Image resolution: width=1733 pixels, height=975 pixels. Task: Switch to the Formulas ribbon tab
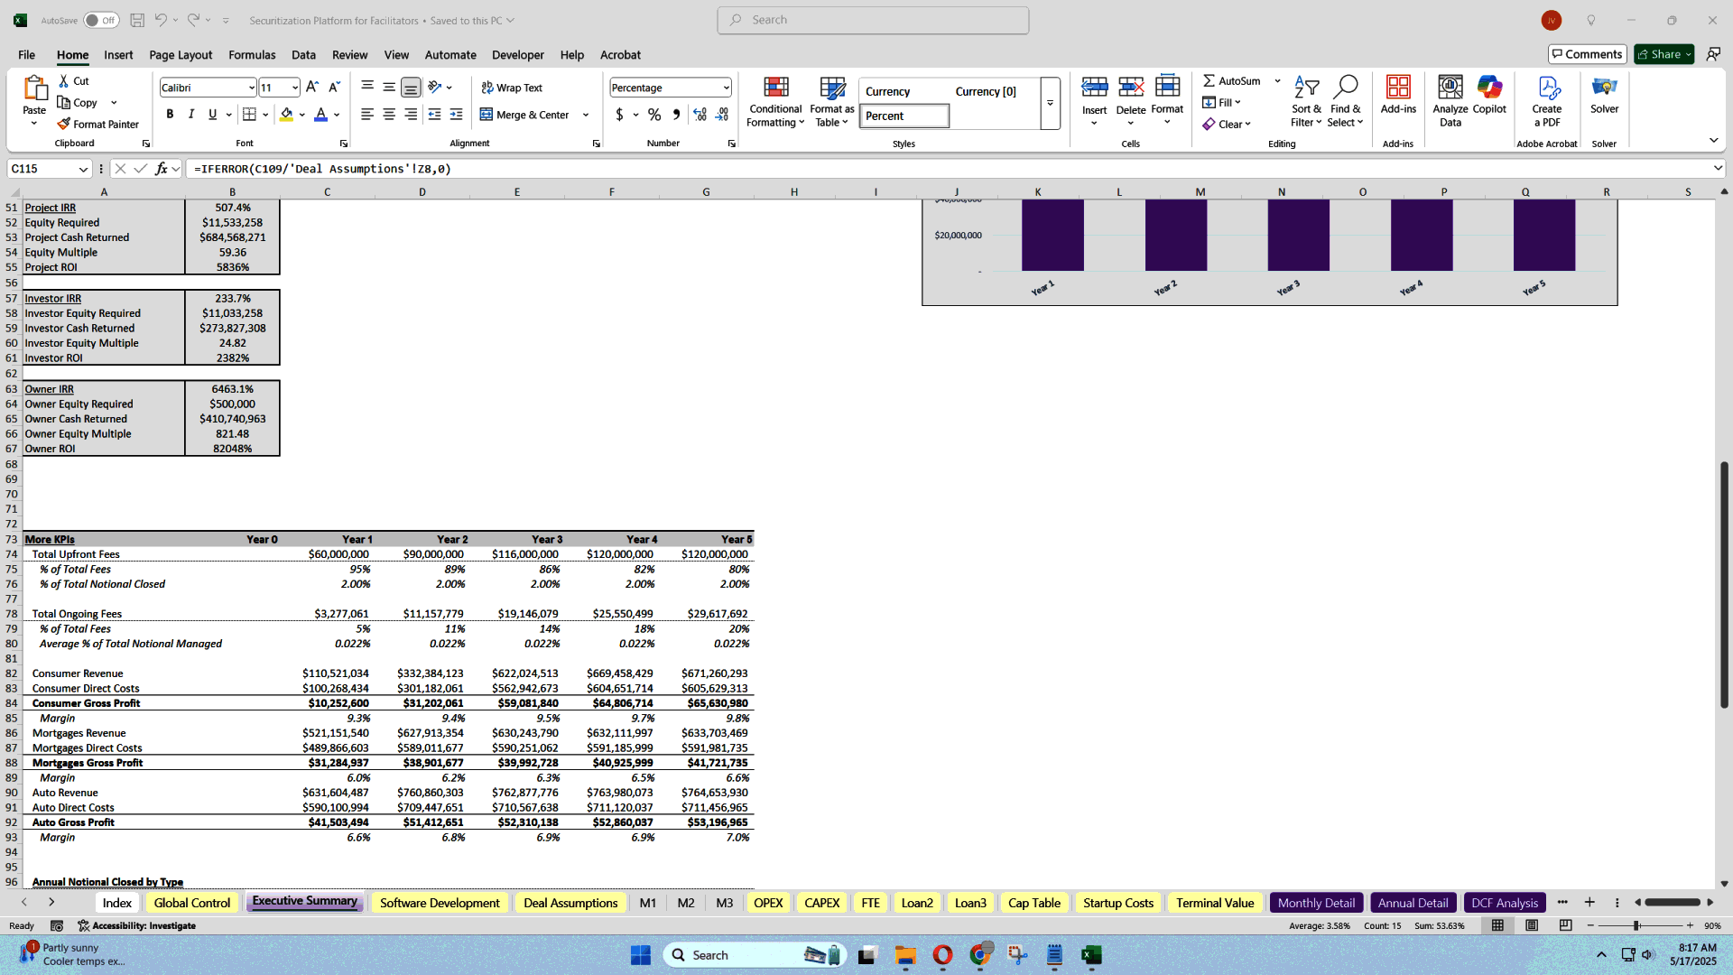coord(252,55)
